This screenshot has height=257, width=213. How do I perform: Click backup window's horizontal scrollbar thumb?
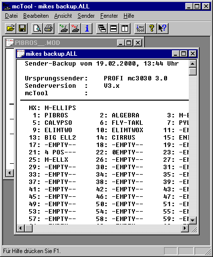pos(29,228)
